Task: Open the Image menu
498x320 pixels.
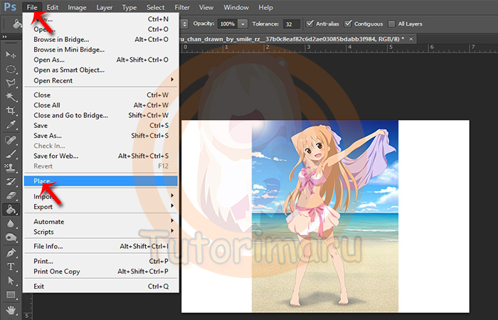Action: [x=77, y=7]
